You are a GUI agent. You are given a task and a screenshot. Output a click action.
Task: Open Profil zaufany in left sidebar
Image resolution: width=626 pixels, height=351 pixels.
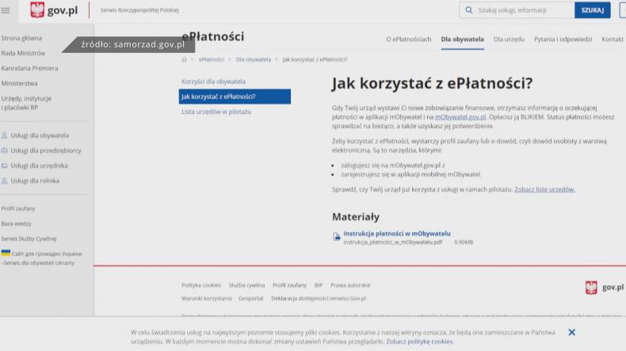(x=18, y=209)
